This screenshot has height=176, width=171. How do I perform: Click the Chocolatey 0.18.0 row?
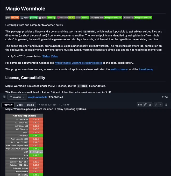coord(24,175)
